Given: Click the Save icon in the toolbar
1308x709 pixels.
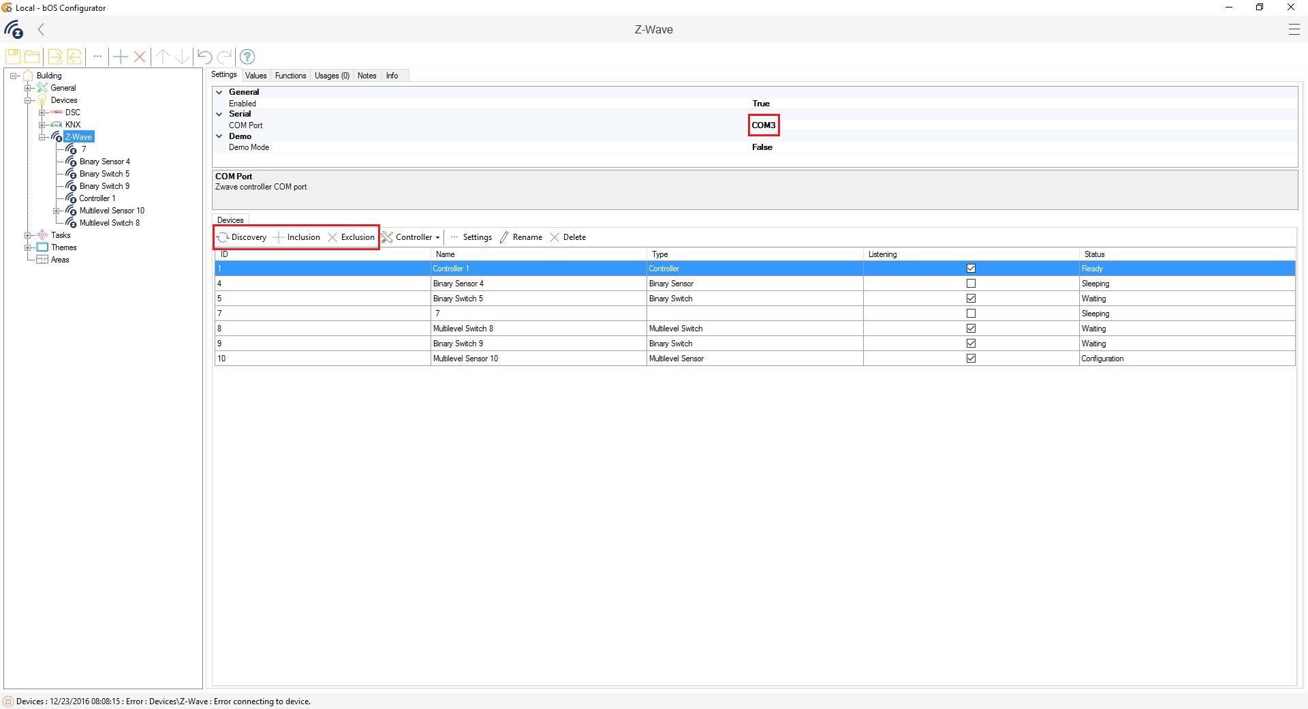Looking at the screenshot, I should pyautogui.click(x=12, y=57).
